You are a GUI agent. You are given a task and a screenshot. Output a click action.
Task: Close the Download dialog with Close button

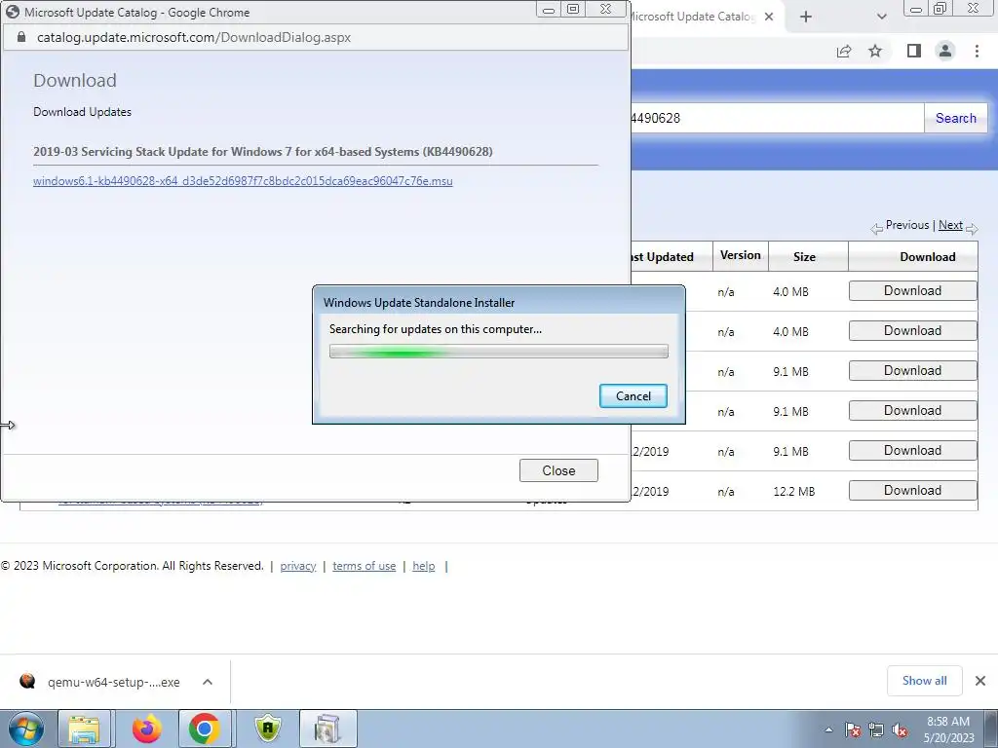pos(558,470)
